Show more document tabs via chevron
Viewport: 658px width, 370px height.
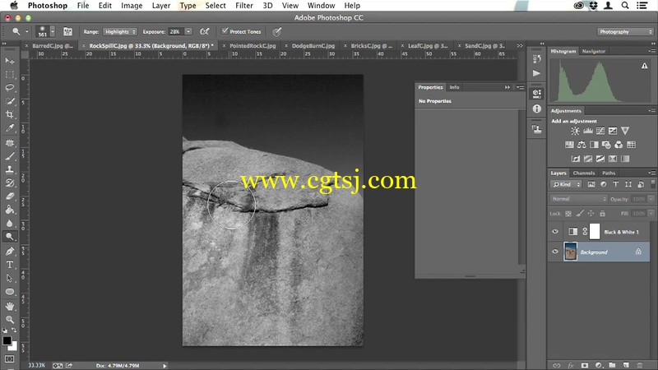coord(520,46)
